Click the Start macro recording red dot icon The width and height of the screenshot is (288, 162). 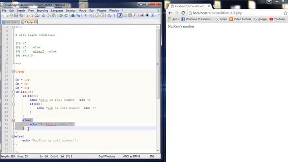(142, 16)
